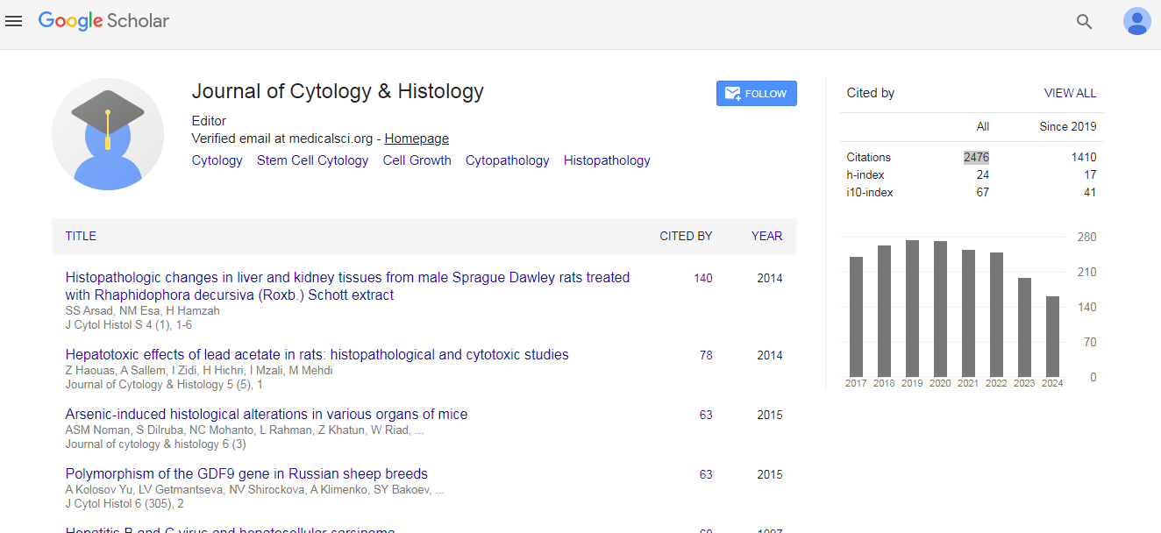
Task: Select the Cytology topic link
Action: tap(217, 160)
